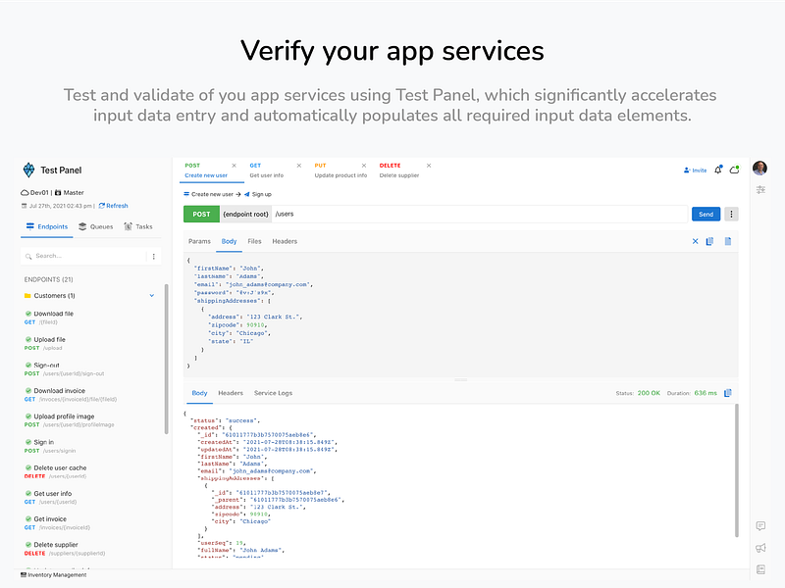Switch to the DELETE Delete supplier tab
785x588 pixels.
click(x=399, y=171)
